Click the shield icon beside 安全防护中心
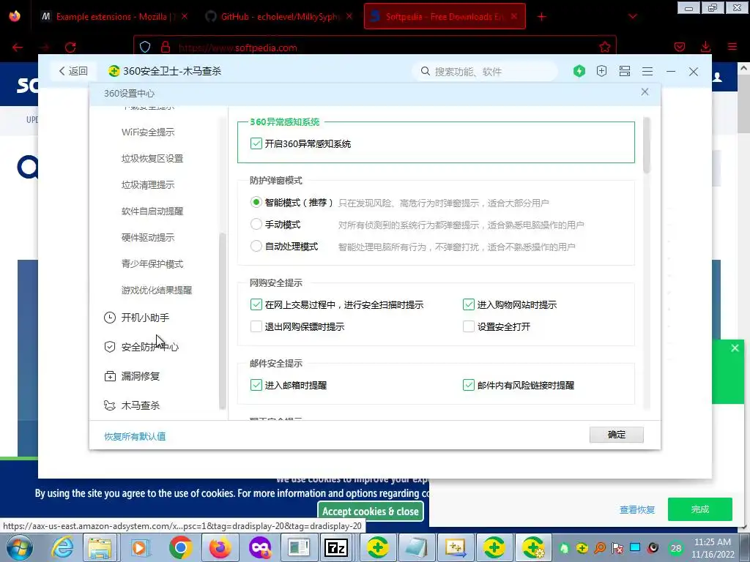Image resolution: width=750 pixels, height=562 pixels. click(110, 347)
